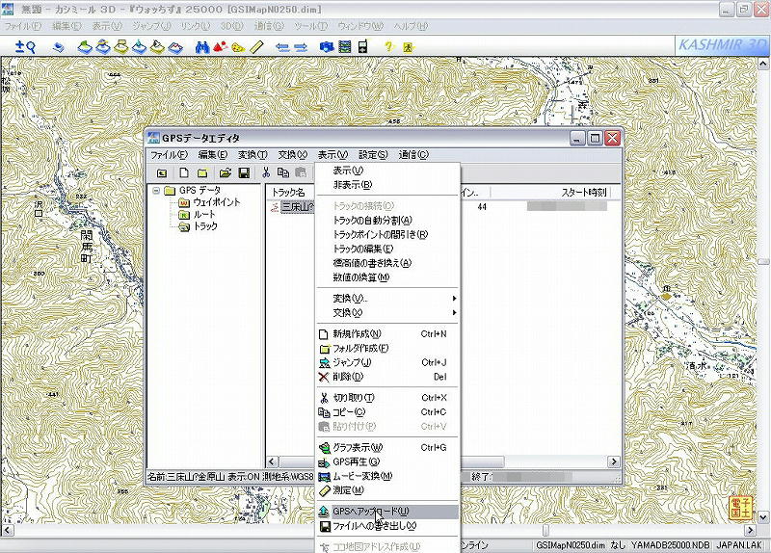Click the トラック名 column header
This screenshot has width=771, height=553.
(291, 192)
